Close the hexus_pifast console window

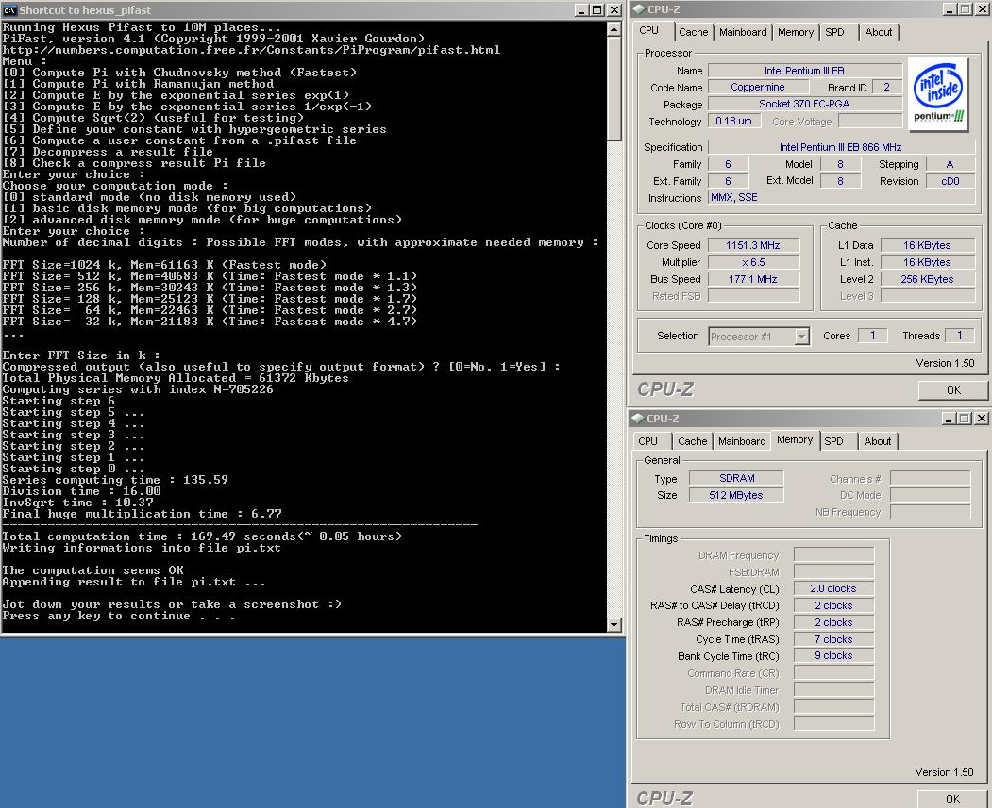point(614,10)
